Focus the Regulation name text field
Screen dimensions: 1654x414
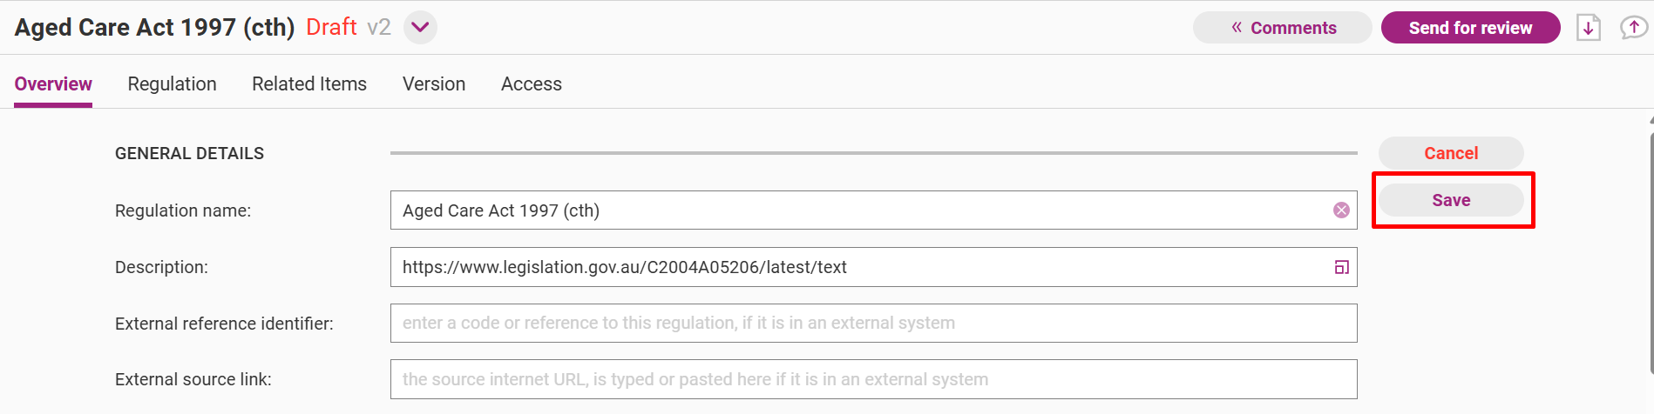tap(863, 210)
